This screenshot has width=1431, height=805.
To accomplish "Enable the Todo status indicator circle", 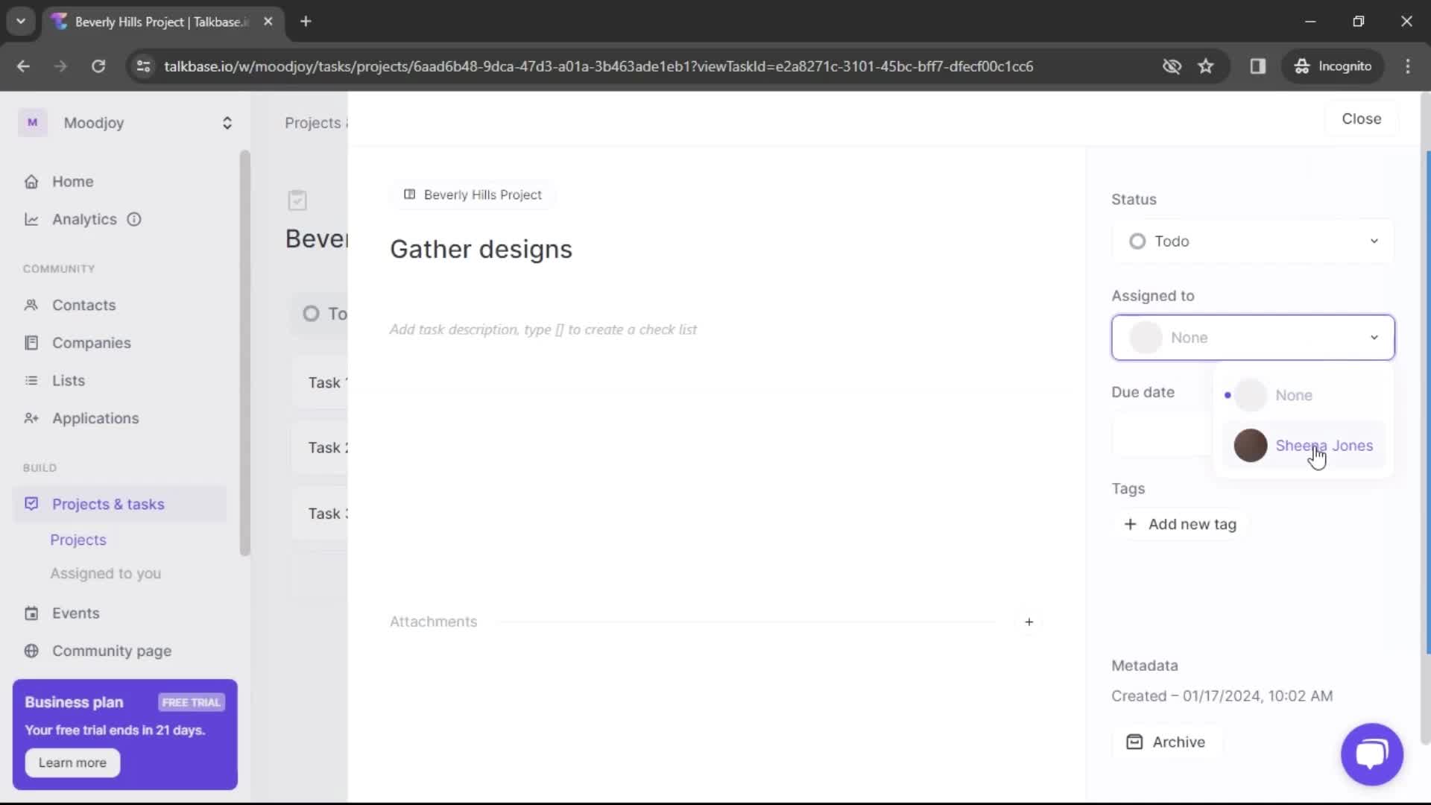I will pyautogui.click(x=1137, y=241).
